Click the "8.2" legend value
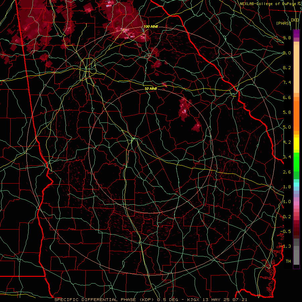The image size is (302, 302). tap(287, 67)
